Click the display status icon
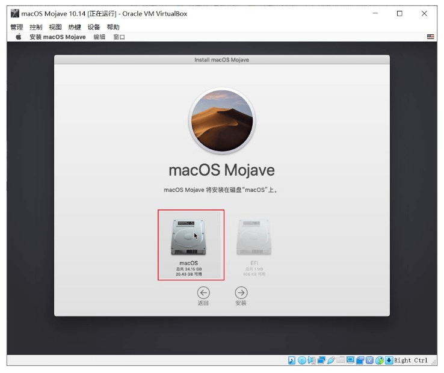The height and width of the screenshot is (373, 444). [x=350, y=360]
